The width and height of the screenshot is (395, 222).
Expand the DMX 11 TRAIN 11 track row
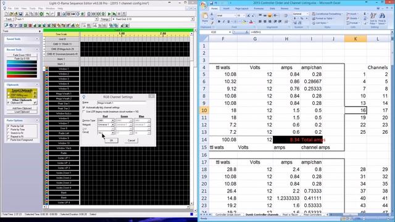pos(44,44)
